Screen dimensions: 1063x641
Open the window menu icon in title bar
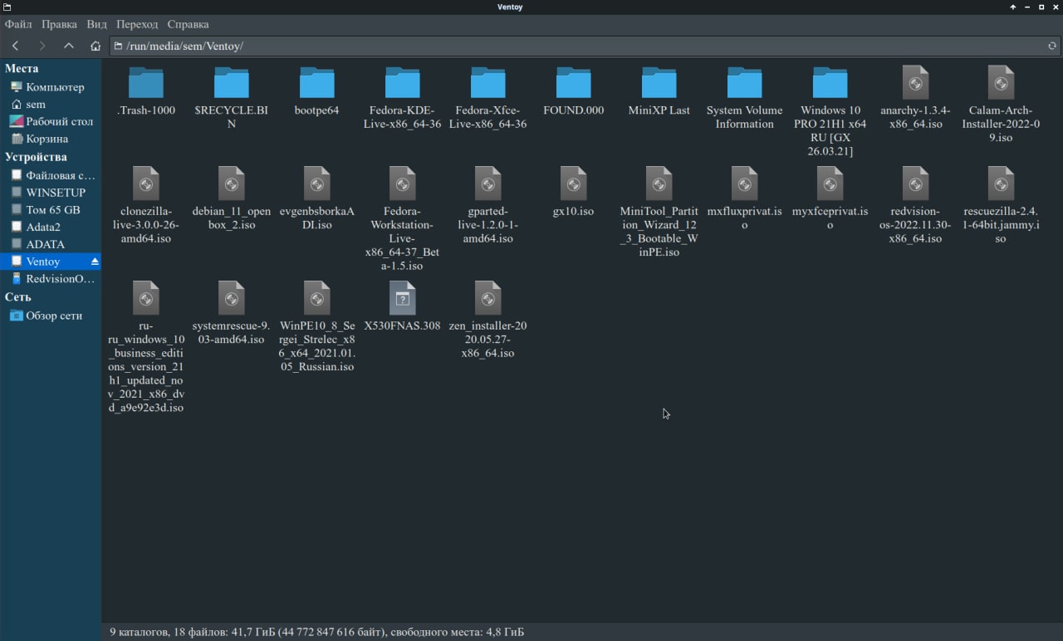tap(7, 7)
